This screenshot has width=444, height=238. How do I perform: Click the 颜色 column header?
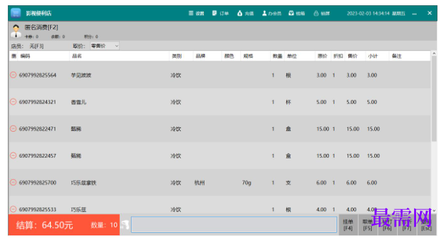pyautogui.click(x=229, y=56)
